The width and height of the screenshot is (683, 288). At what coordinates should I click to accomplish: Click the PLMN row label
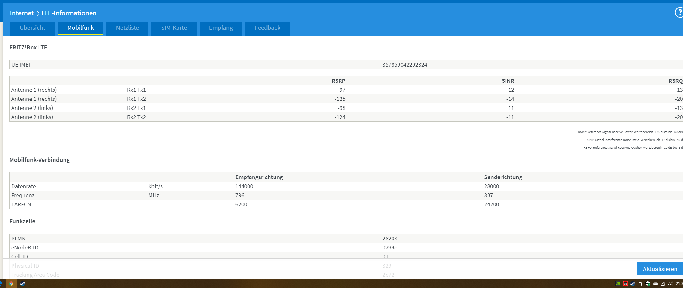click(x=18, y=239)
